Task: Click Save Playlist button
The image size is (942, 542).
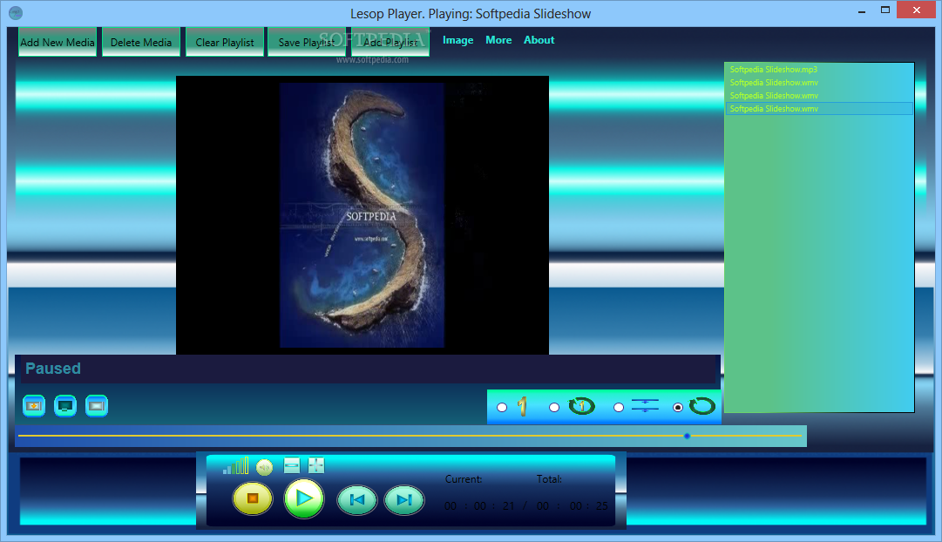Action: (307, 42)
